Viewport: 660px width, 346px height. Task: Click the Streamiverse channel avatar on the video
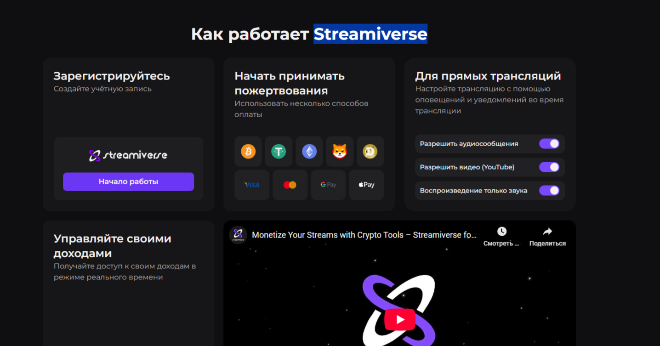point(238,234)
